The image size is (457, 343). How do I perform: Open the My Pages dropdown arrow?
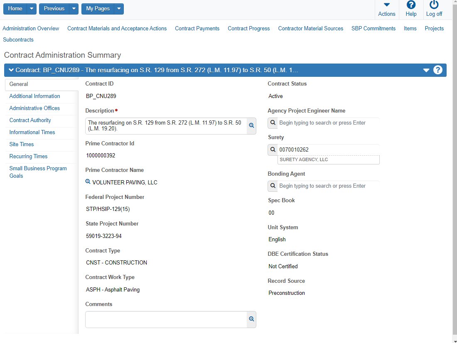pos(118,9)
